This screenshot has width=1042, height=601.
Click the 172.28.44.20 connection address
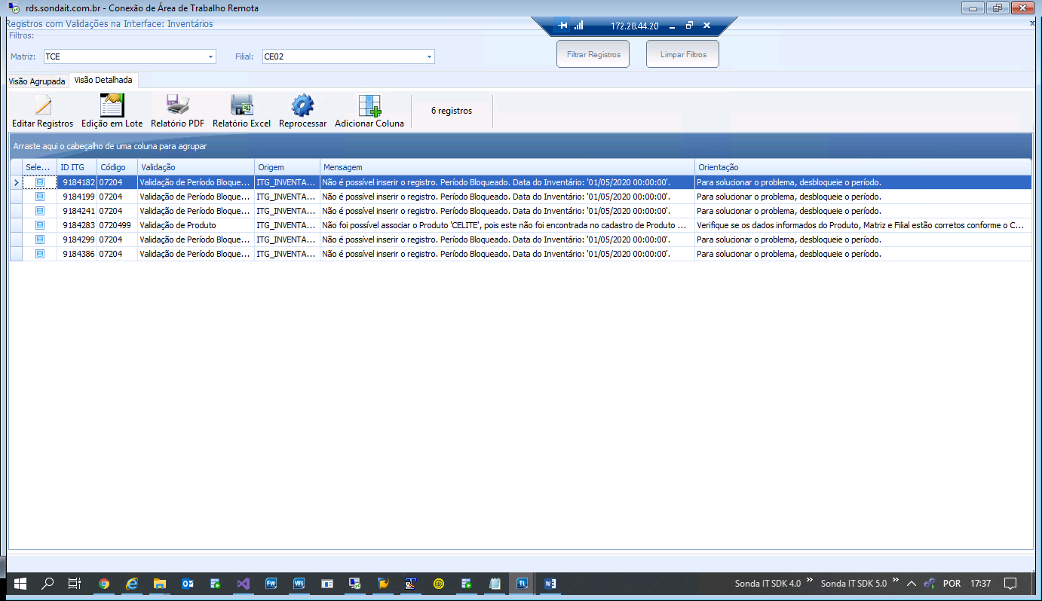(635, 26)
